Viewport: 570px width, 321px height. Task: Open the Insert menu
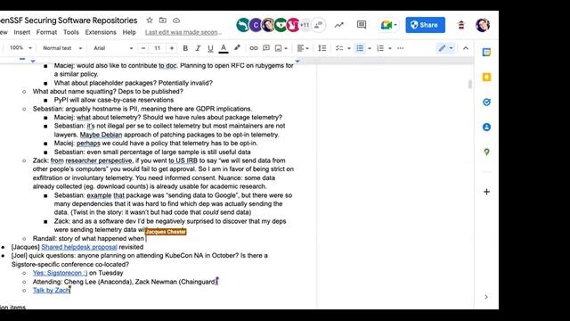[21, 32]
